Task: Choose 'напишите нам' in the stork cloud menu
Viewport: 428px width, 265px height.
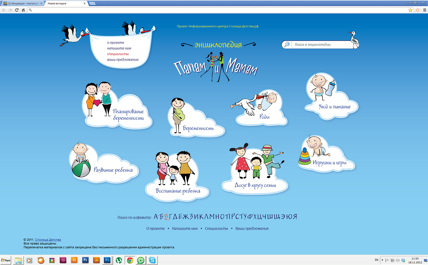Action: click(x=119, y=48)
